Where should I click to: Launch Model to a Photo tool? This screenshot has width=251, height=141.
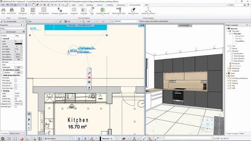[x=148, y=11]
